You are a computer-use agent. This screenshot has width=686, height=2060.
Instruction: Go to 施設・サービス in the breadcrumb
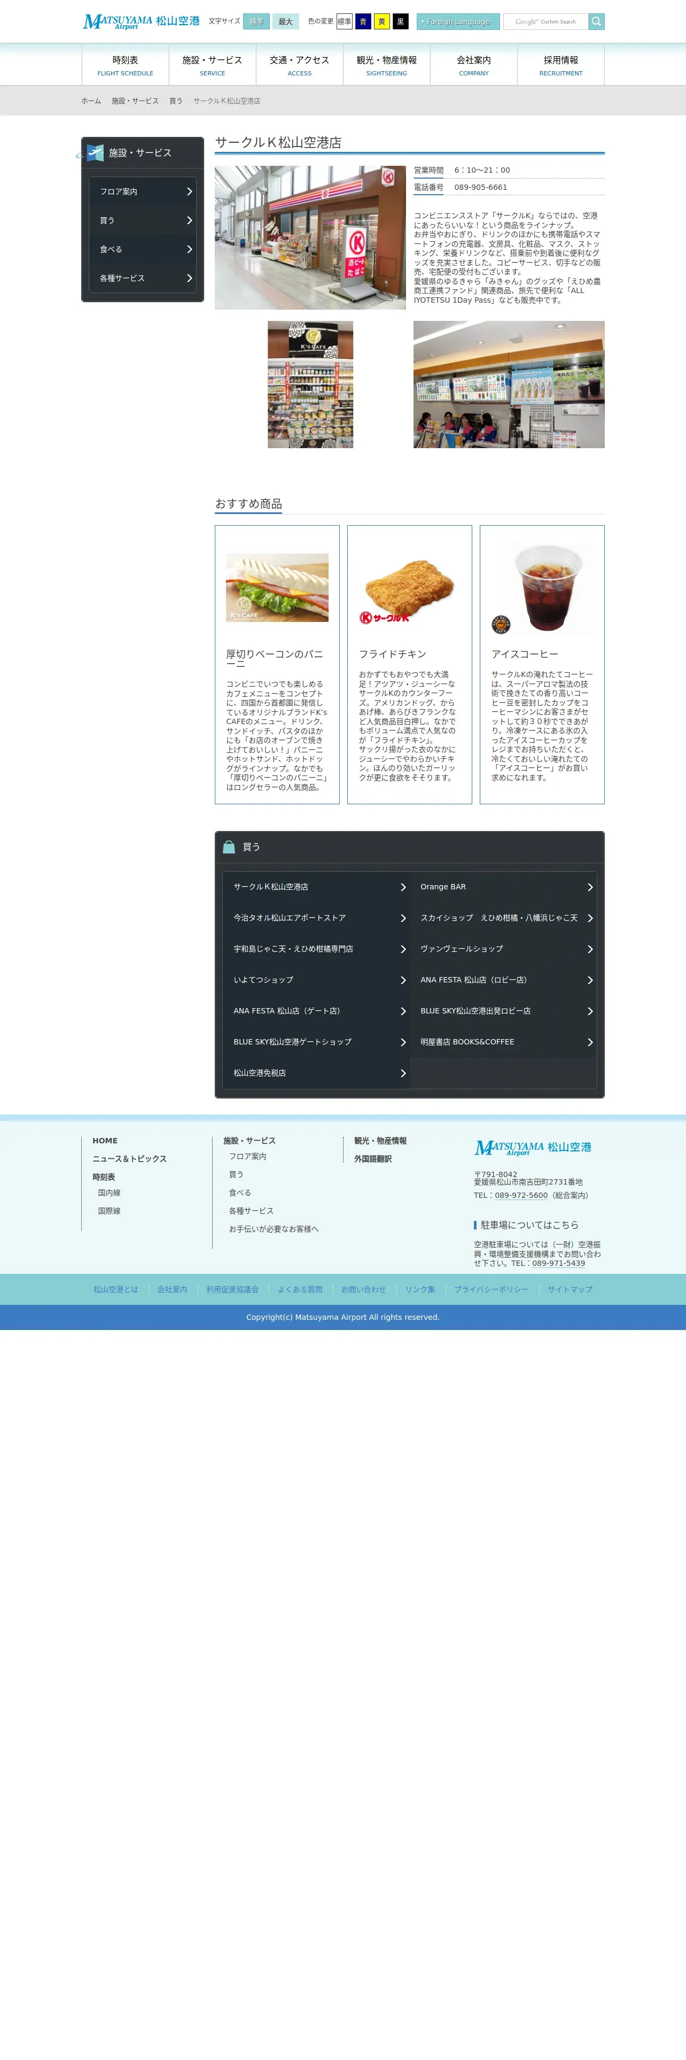(x=135, y=101)
